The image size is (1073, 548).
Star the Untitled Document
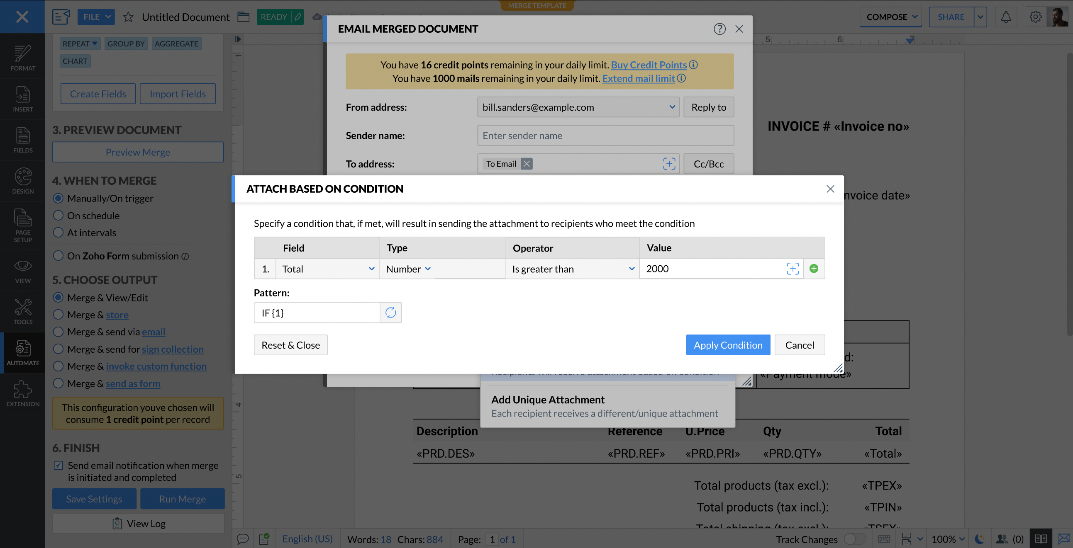click(128, 17)
